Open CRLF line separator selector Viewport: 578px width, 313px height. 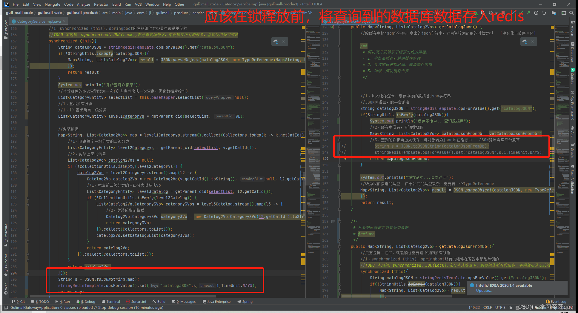click(x=487, y=307)
